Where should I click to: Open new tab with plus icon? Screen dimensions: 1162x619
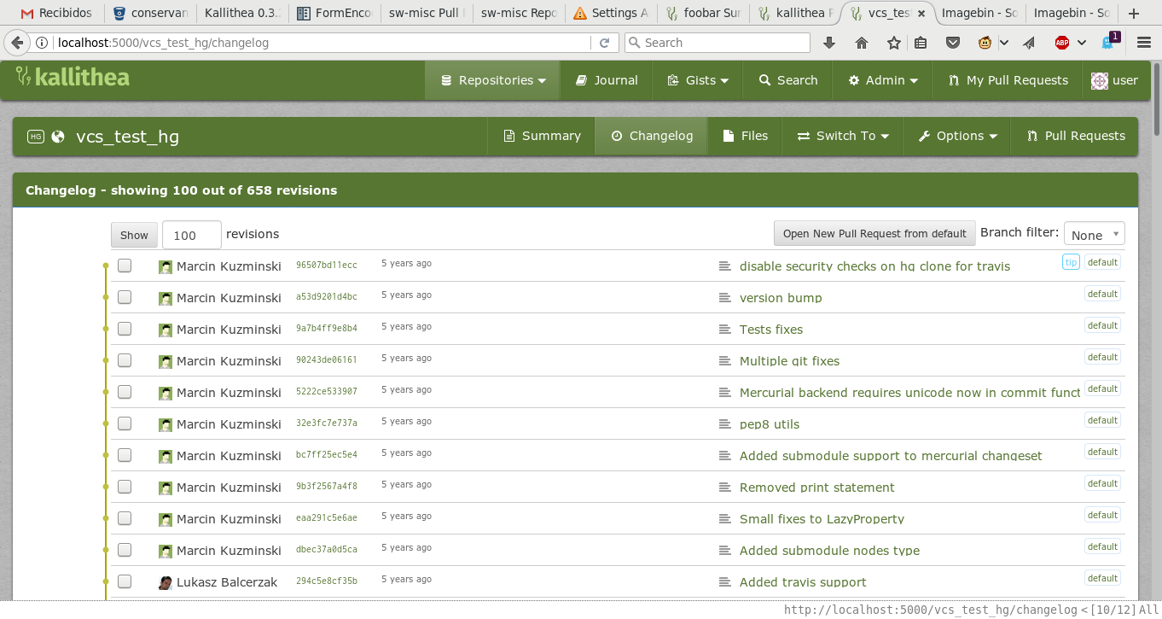1133,14
